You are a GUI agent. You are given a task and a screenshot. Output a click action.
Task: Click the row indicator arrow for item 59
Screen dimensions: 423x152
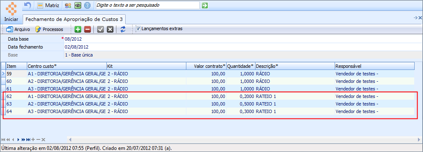click(x=3, y=74)
